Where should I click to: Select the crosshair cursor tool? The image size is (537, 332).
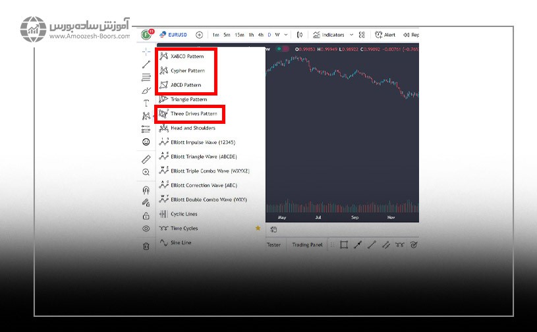pyautogui.click(x=146, y=51)
